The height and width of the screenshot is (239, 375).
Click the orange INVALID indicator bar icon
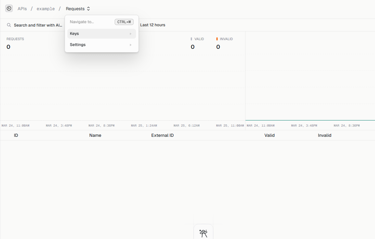(217, 39)
